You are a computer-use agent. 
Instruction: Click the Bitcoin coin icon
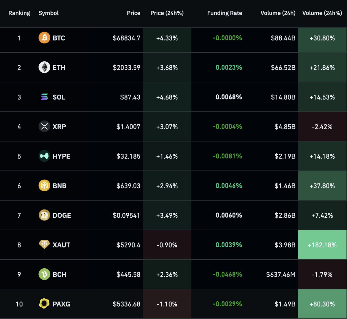tap(44, 38)
